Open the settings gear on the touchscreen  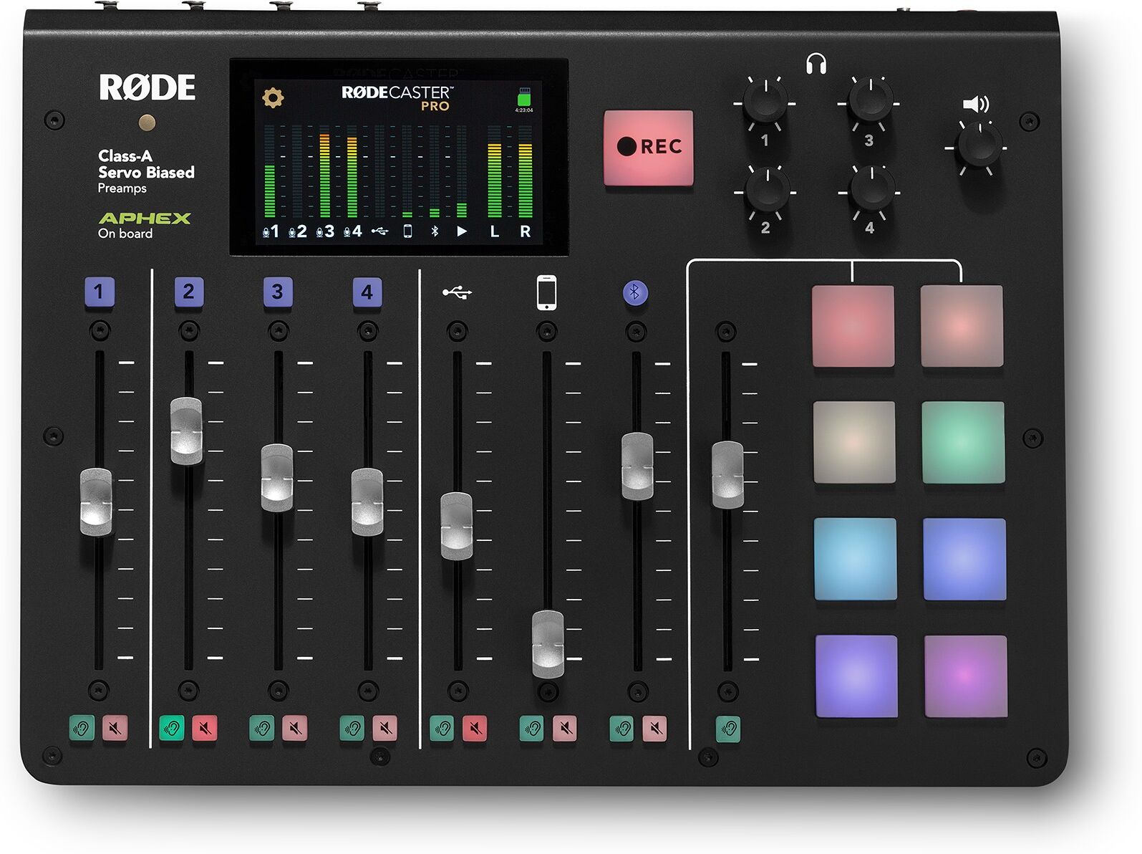click(x=273, y=97)
